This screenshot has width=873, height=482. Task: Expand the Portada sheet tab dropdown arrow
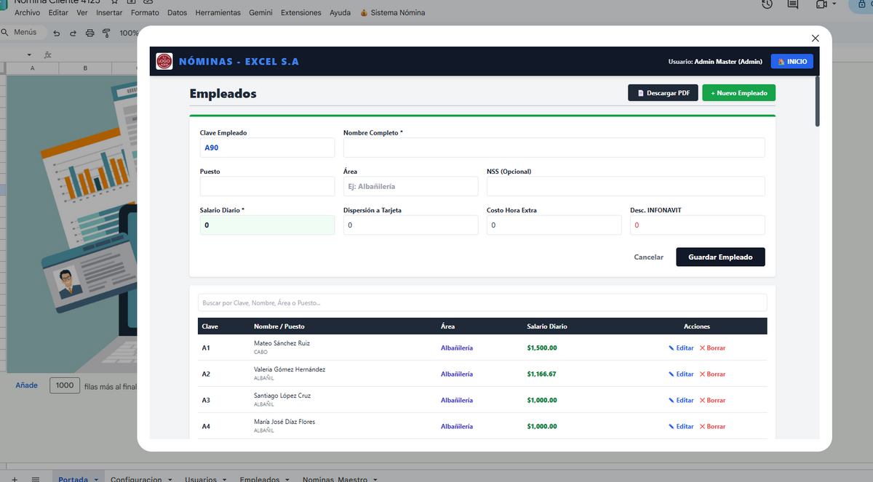[96, 479]
